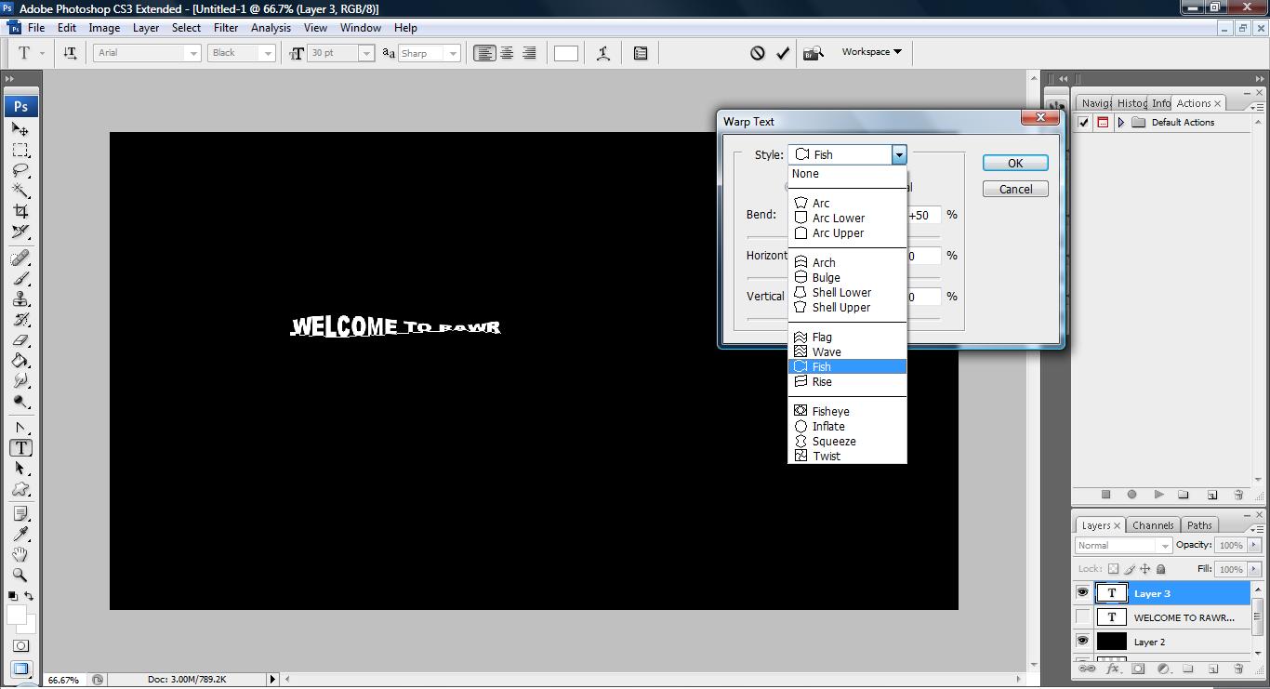Launch Adobe Bridge from options bar
Image resolution: width=1270 pixels, height=689 pixels.
[x=814, y=53]
